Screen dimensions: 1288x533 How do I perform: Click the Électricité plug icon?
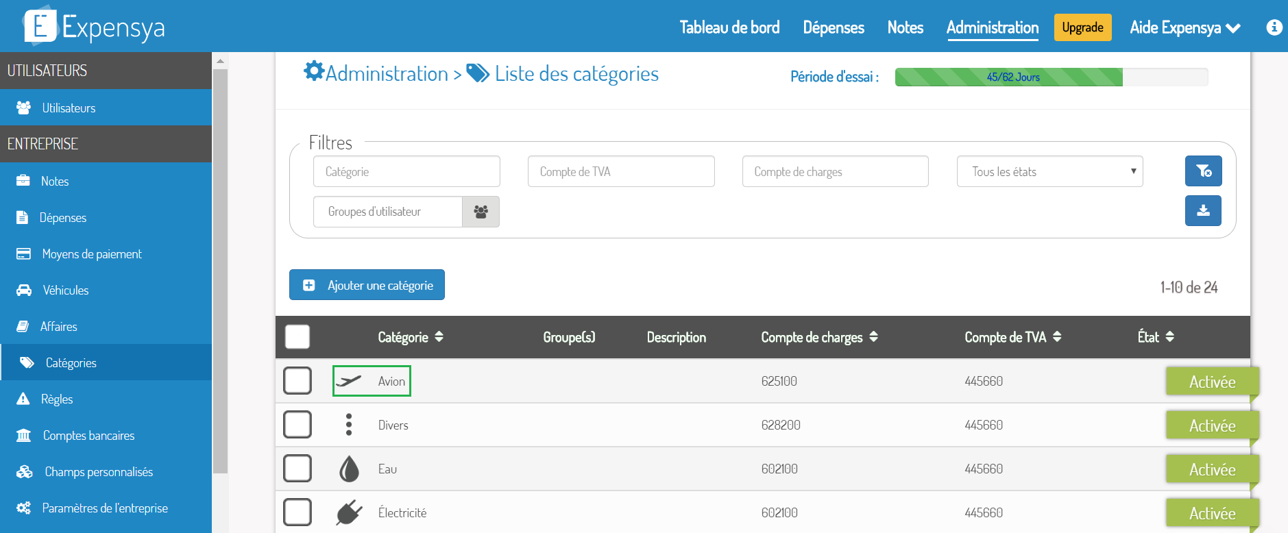(x=349, y=512)
